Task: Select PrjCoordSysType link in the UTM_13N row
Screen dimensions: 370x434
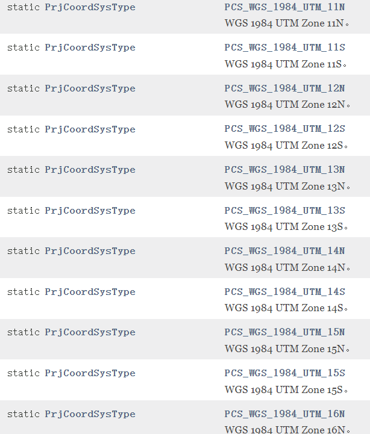Action: [90, 170]
